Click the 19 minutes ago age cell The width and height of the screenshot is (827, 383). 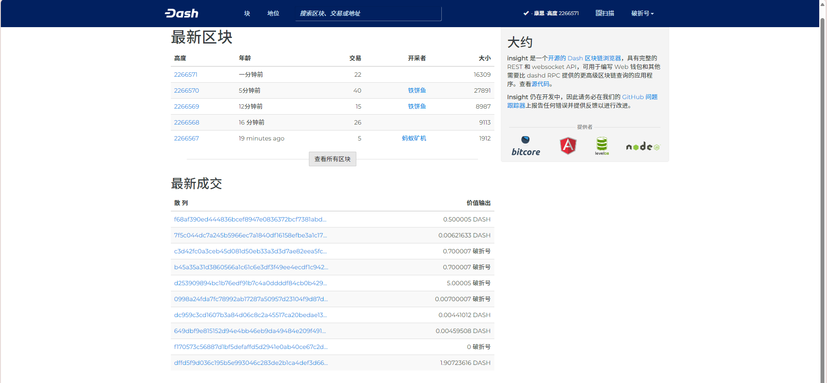click(261, 138)
